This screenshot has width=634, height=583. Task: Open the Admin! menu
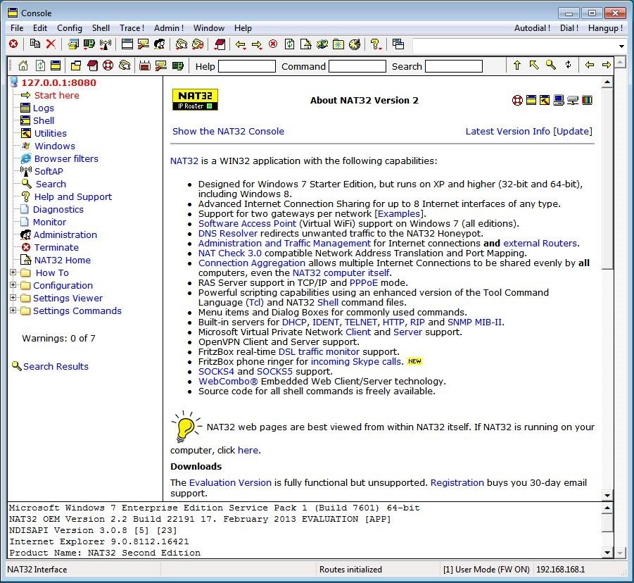[169, 28]
